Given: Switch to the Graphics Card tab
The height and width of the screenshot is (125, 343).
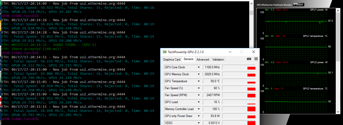Looking at the screenshot, I should point(172,59).
